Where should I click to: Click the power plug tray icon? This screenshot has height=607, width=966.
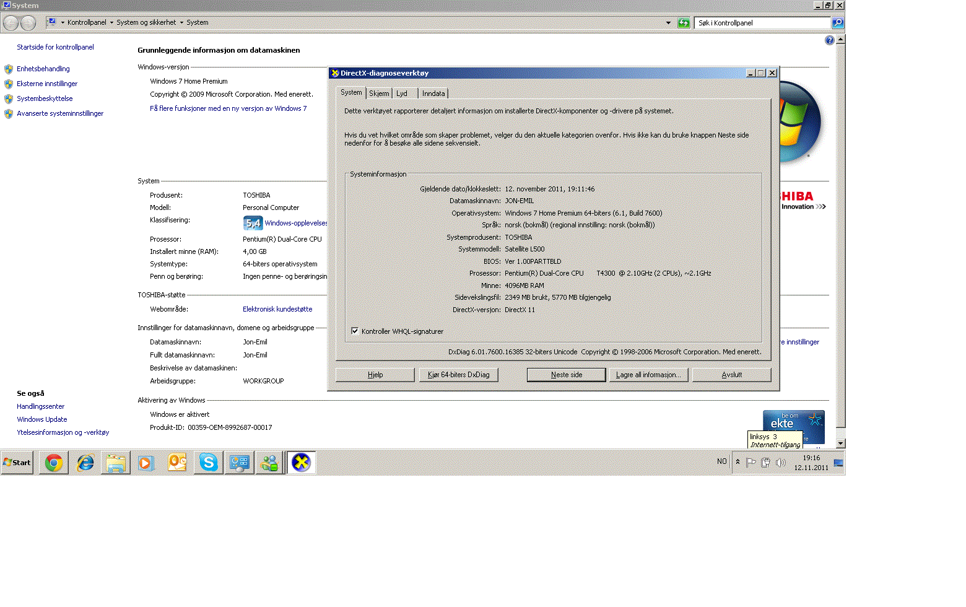tap(766, 462)
